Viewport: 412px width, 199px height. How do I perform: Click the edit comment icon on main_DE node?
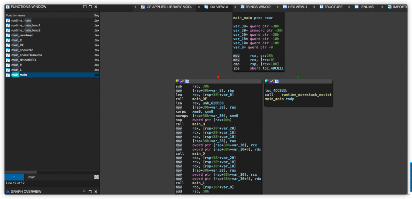[x=182, y=82]
